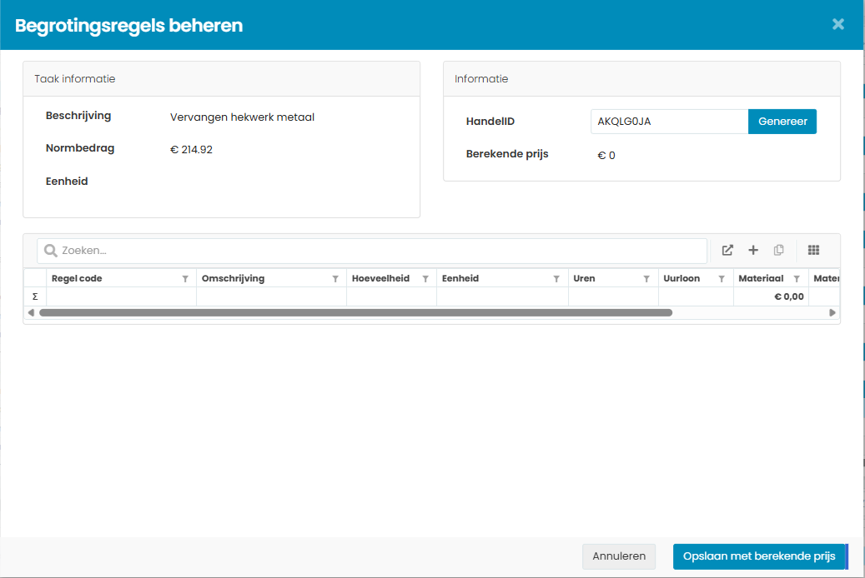Open the column chooser grid icon
Image resolution: width=865 pixels, height=578 pixels.
[813, 250]
